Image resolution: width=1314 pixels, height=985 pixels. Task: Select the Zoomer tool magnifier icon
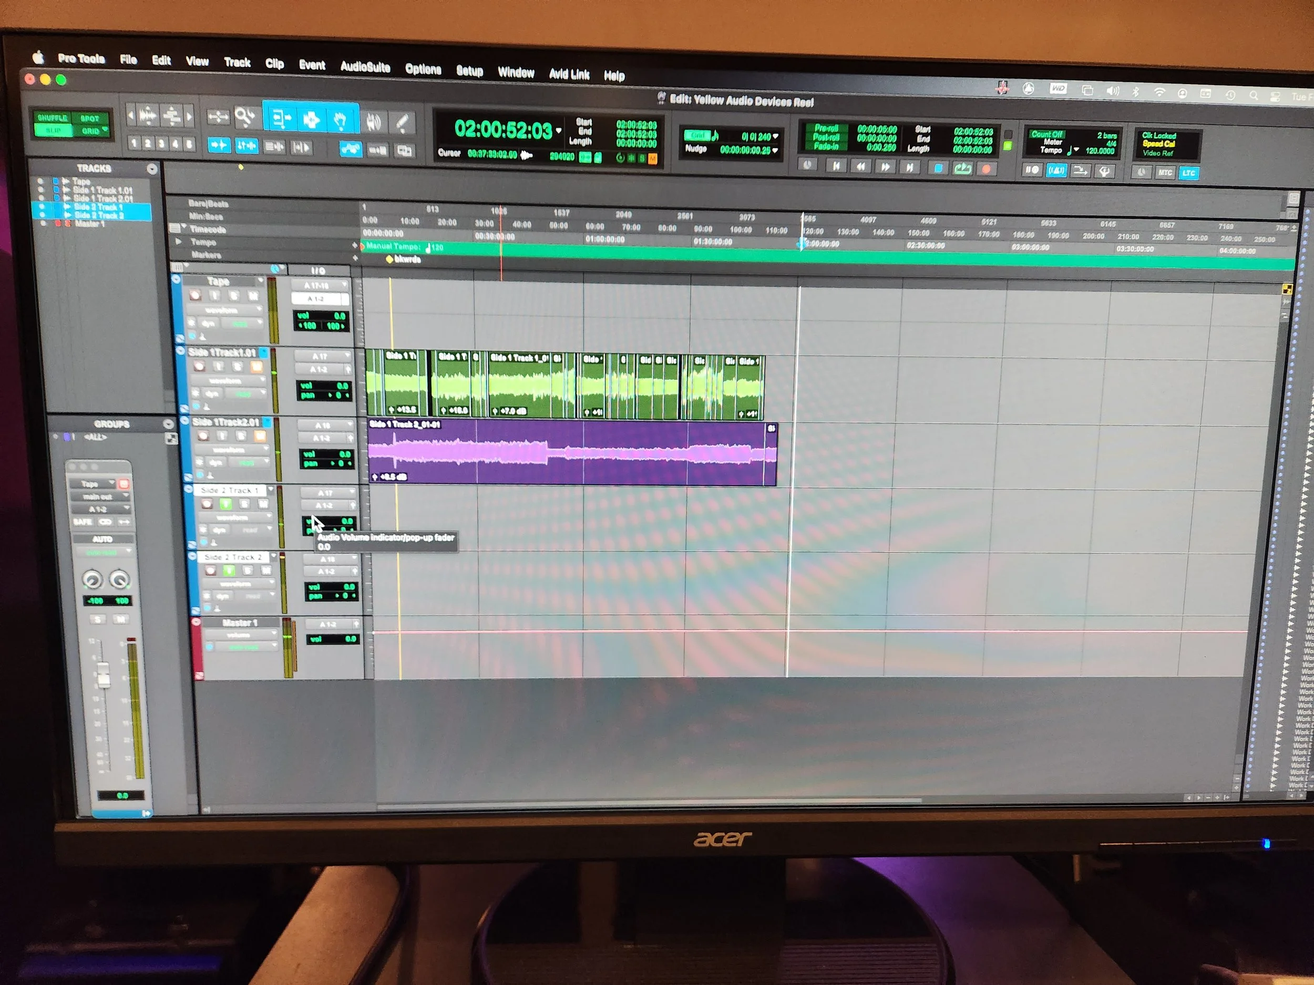[244, 117]
